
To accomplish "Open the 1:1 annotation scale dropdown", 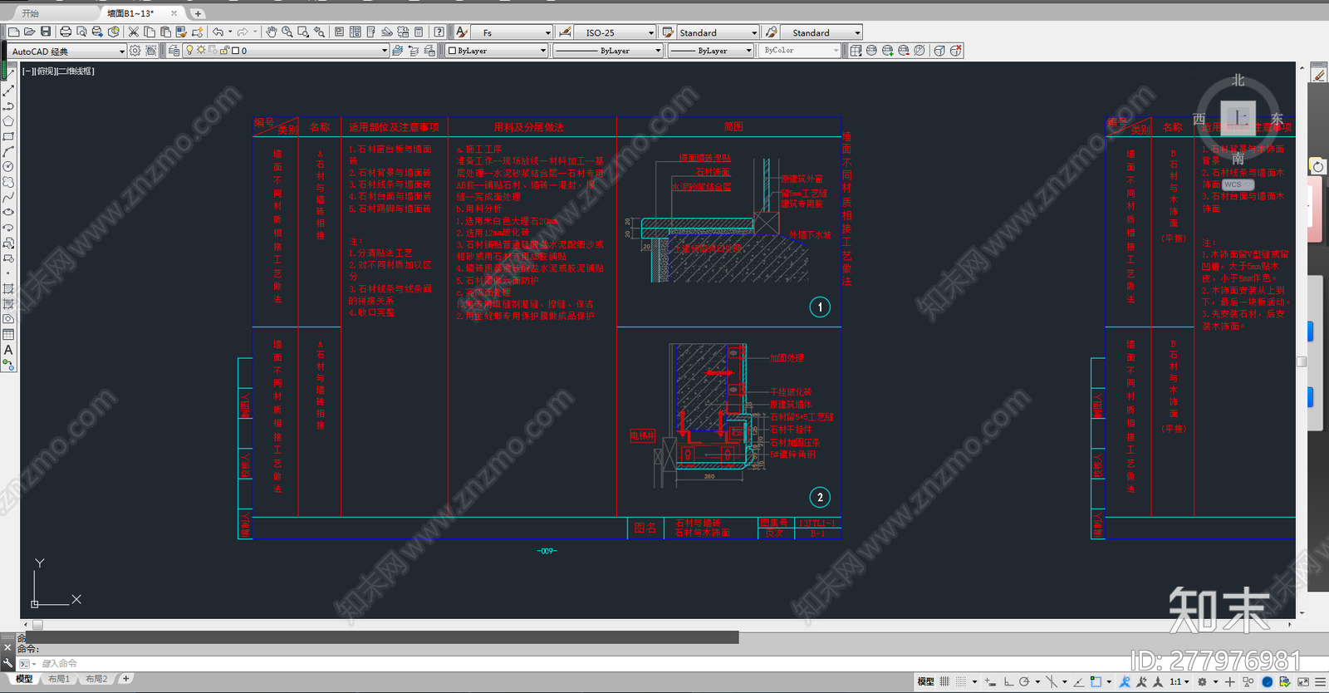I will pyautogui.click(x=1180, y=681).
